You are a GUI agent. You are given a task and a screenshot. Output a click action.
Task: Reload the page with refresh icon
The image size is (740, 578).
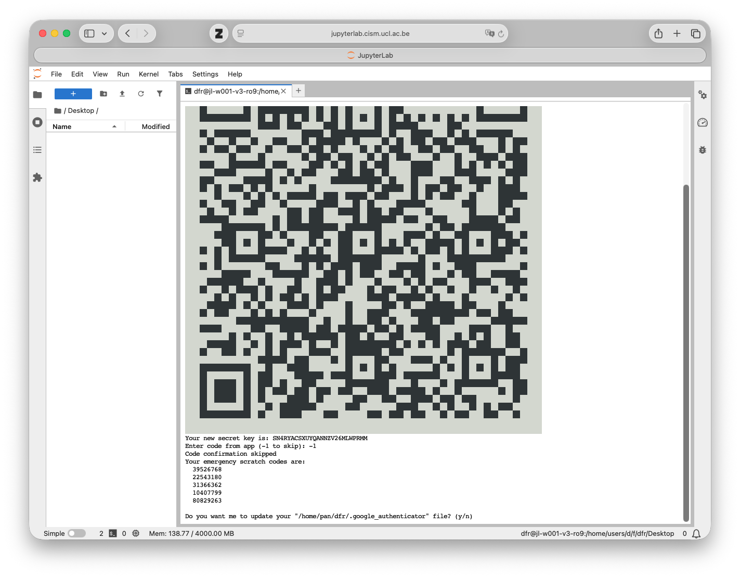[x=501, y=33]
